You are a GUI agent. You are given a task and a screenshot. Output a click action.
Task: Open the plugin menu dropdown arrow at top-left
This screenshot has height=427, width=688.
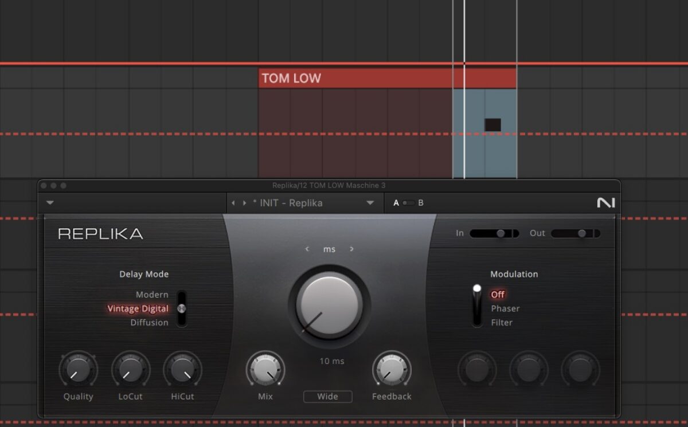click(x=50, y=202)
